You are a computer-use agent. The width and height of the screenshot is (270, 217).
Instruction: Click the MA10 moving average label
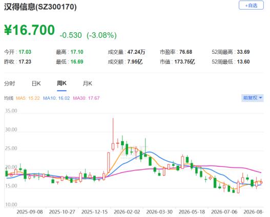pos(56,98)
